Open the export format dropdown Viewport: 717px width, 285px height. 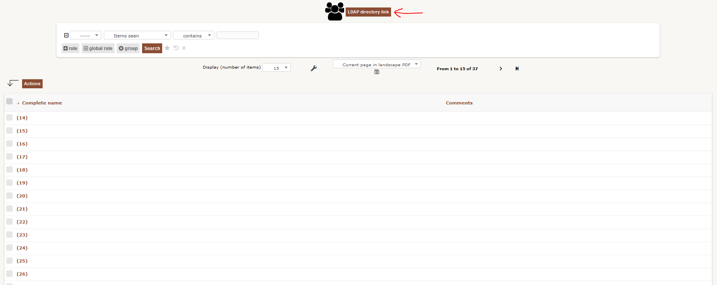tap(377, 64)
